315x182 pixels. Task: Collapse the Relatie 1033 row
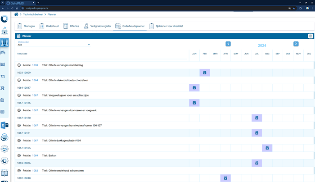(19, 65)
